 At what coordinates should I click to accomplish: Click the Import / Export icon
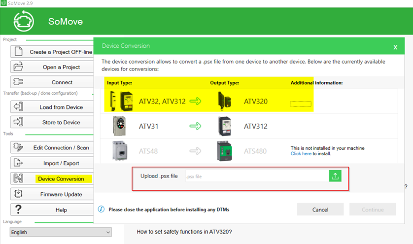[x=18, y=163]
